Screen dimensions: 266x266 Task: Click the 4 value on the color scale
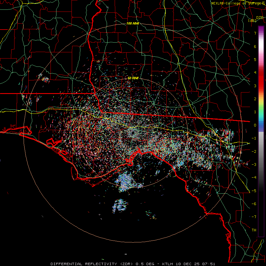(255, 73)
